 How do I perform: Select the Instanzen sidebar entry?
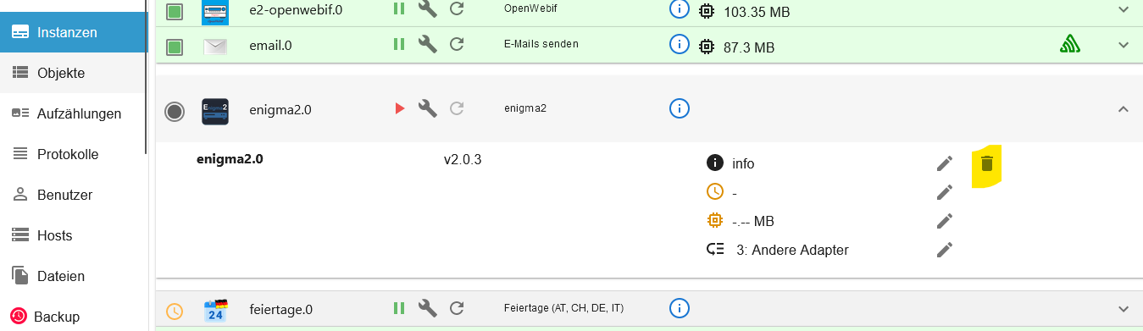[74, 32]
